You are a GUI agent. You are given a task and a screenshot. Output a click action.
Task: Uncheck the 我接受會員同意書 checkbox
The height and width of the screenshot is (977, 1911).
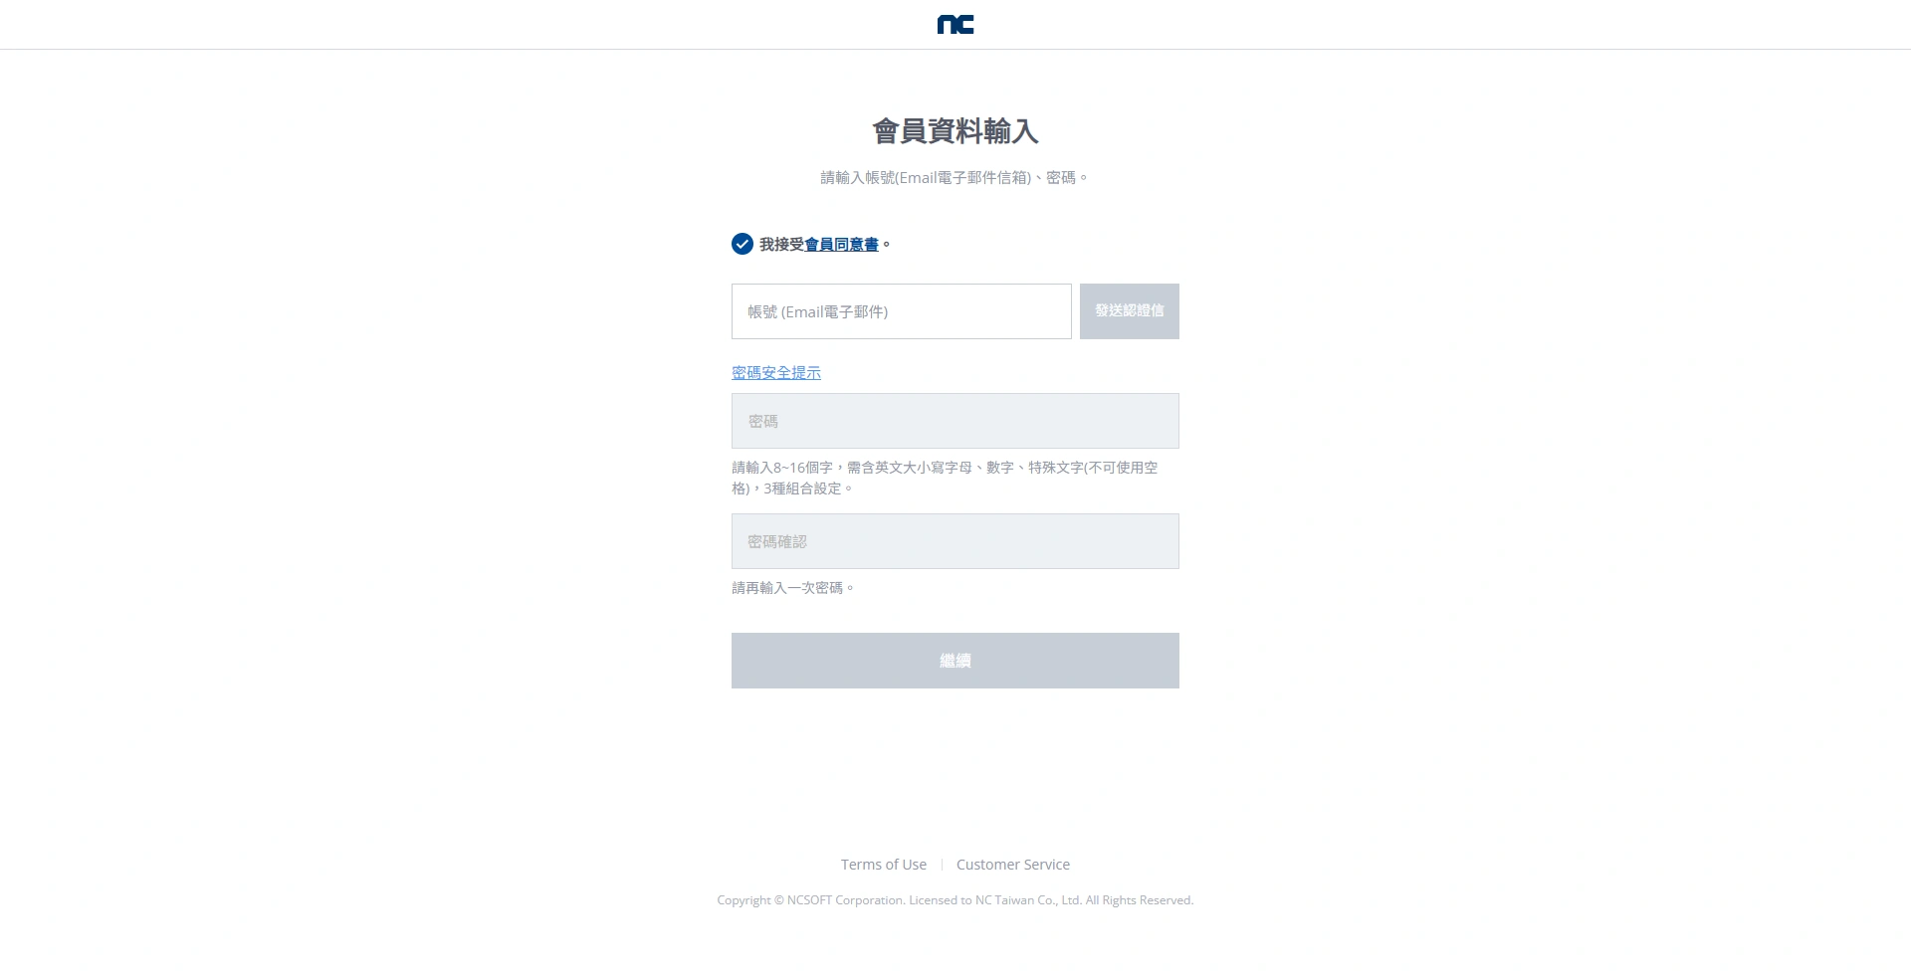tap(743, 244)
